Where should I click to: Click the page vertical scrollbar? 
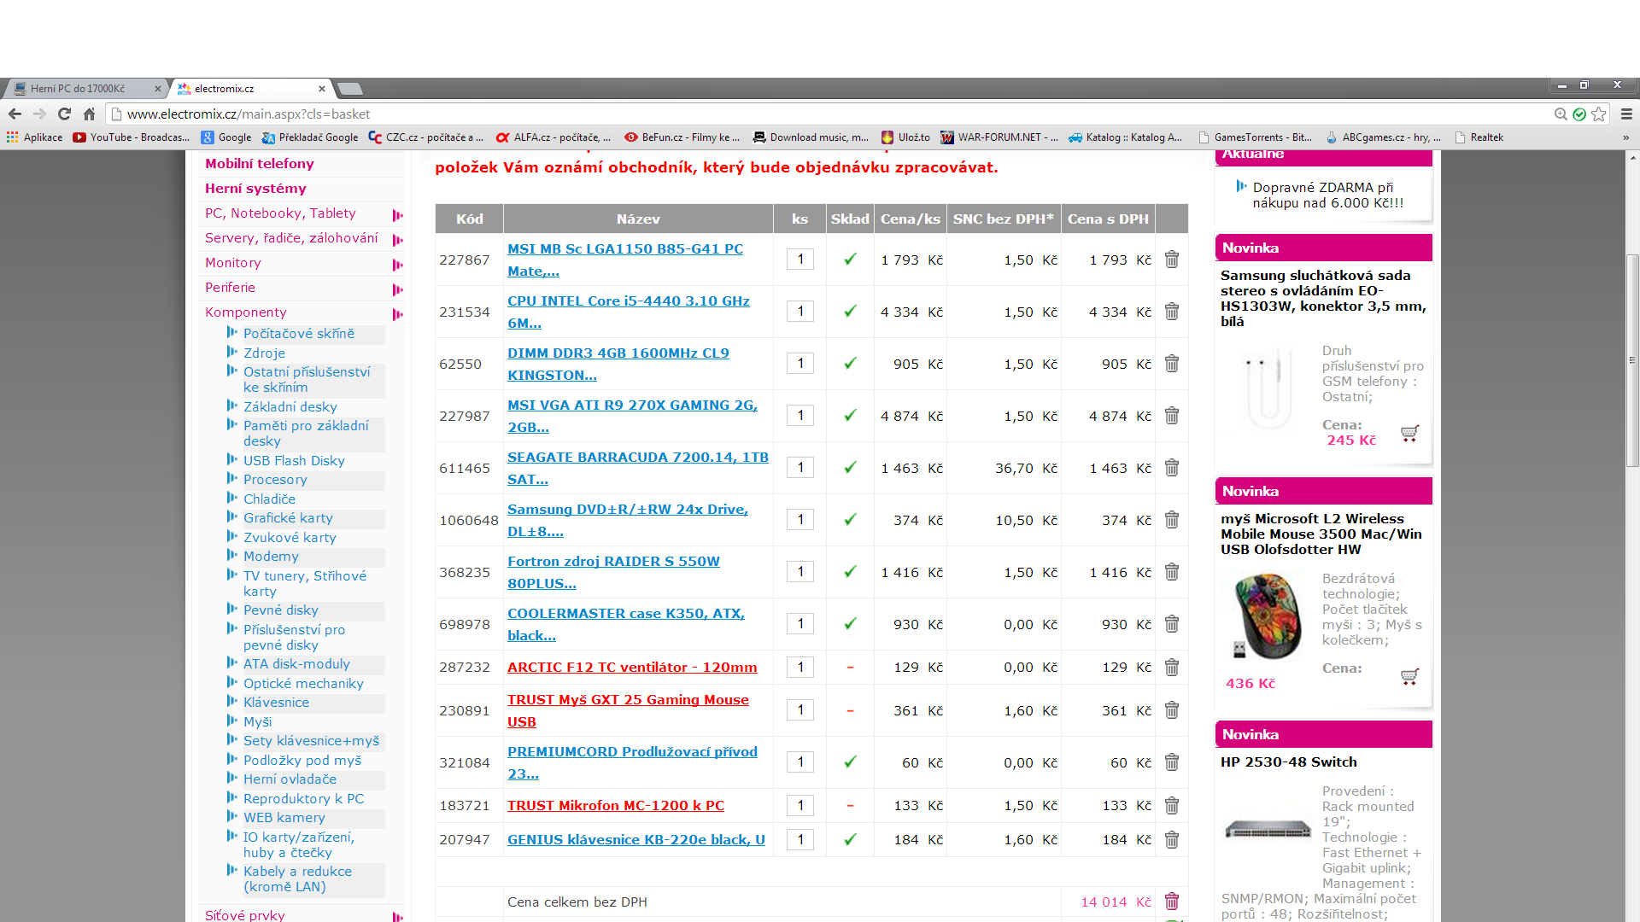tap(1632, 359)
